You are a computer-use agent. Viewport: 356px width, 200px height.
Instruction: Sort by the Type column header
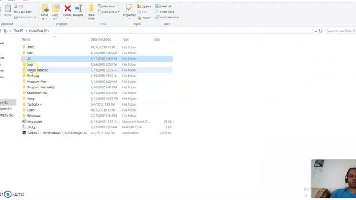click(126, 39)
